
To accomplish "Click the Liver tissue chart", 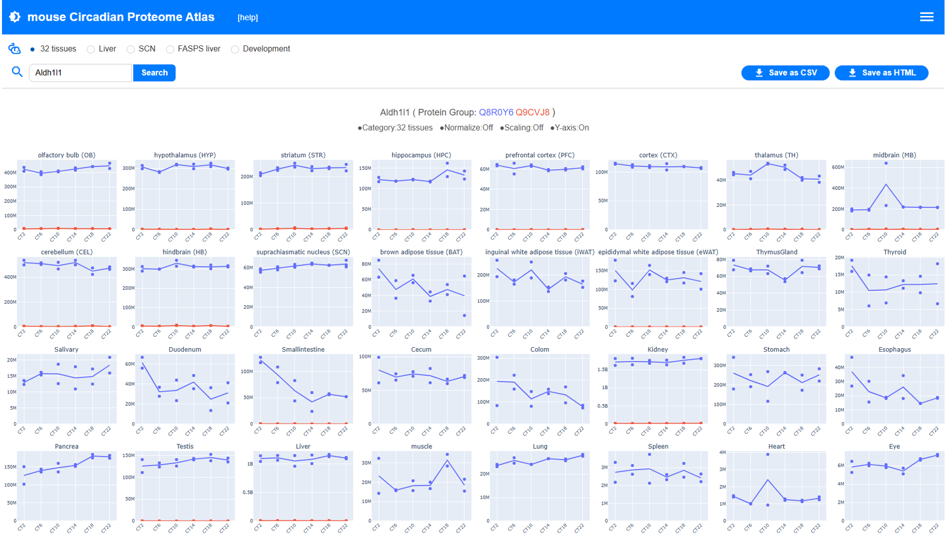I will [303, 486].
